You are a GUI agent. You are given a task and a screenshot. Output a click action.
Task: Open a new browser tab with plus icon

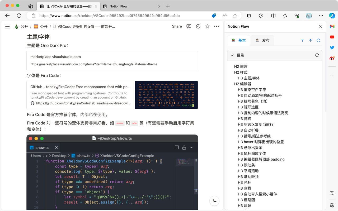(x=168, y=6)
